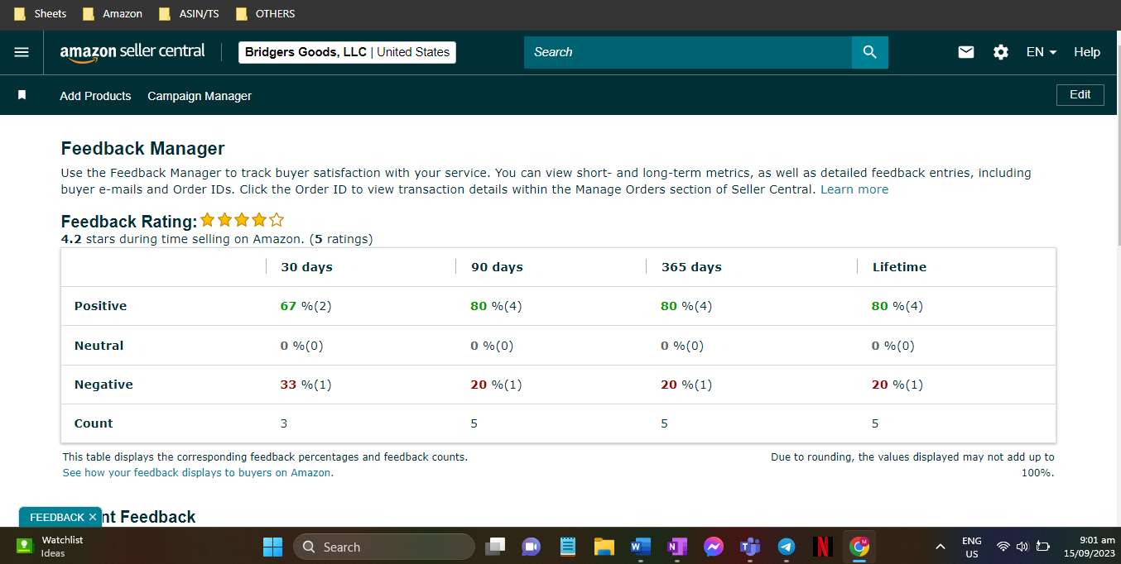This screenshot has height=564, width=1121.
Task: Click the 365 days column header
Action: click(x=691, y=267)
